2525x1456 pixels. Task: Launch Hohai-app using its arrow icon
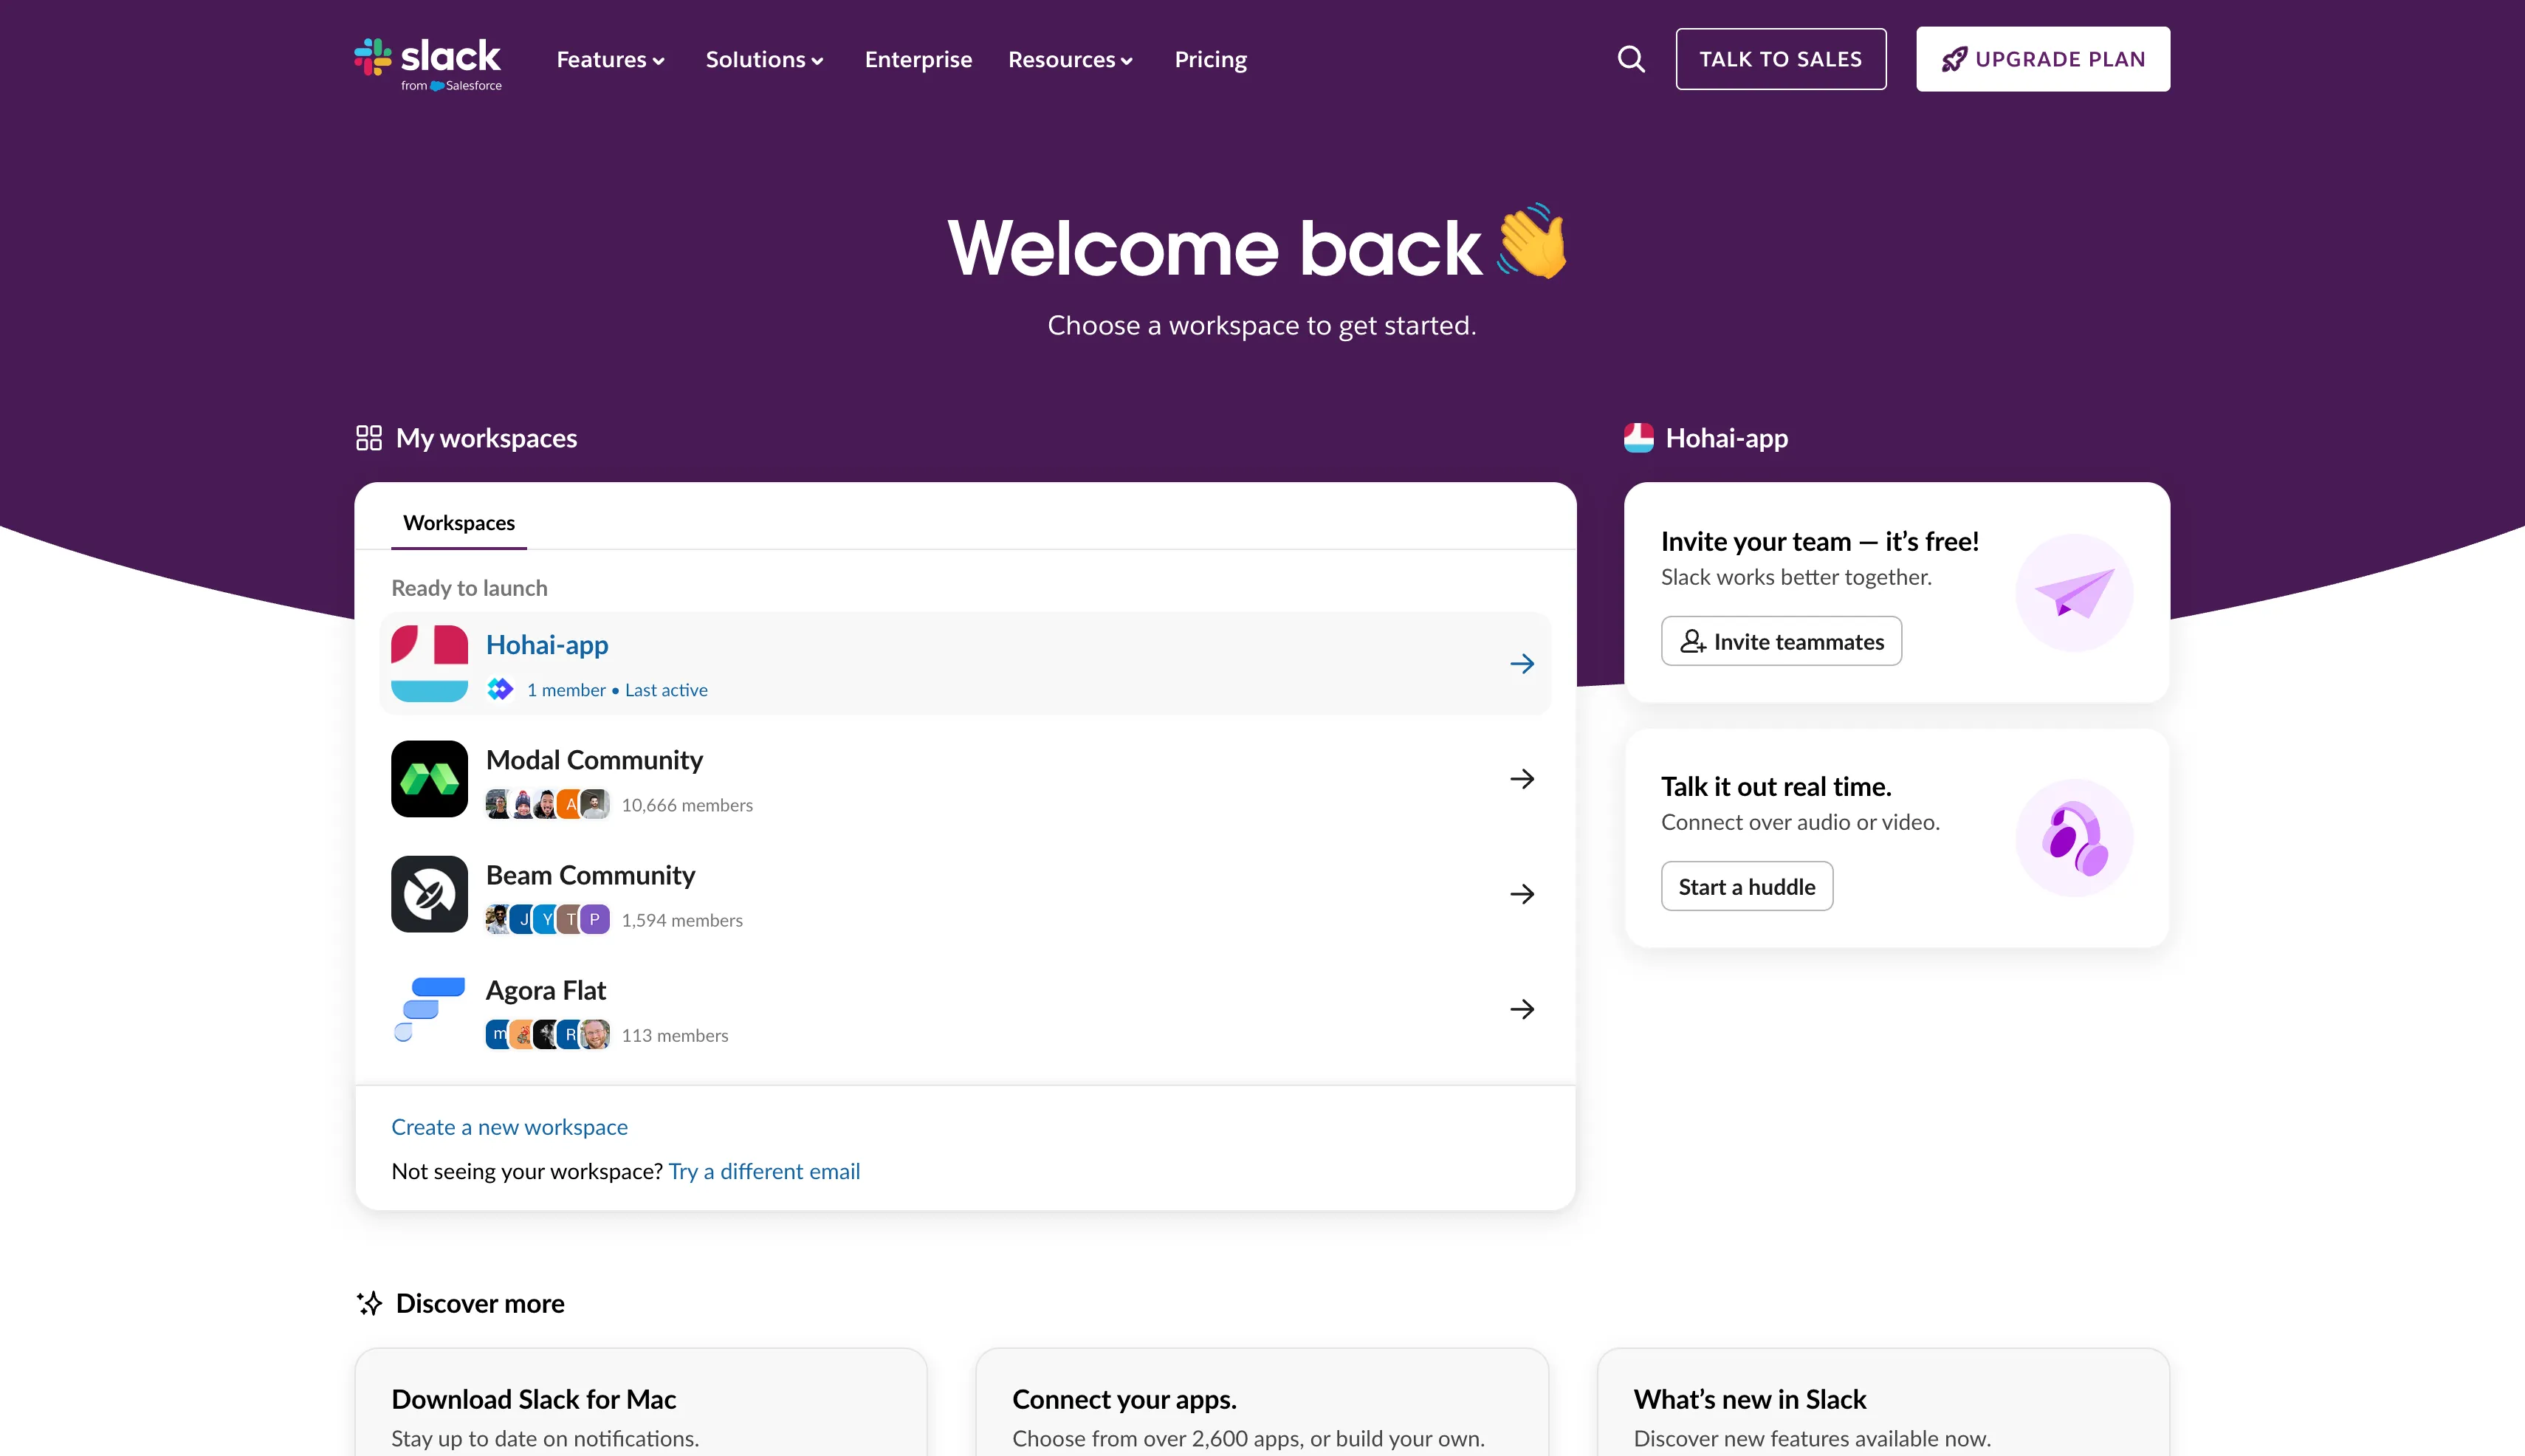pos(1521,663)
